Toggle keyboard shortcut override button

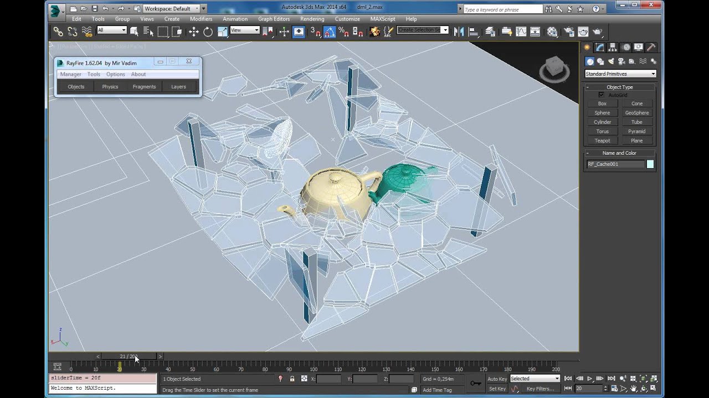pos(299,32)
